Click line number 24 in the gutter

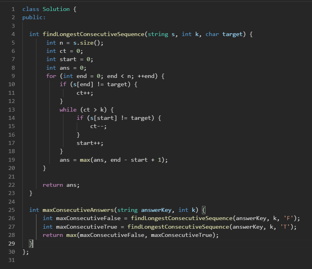[x=11, y=202]
